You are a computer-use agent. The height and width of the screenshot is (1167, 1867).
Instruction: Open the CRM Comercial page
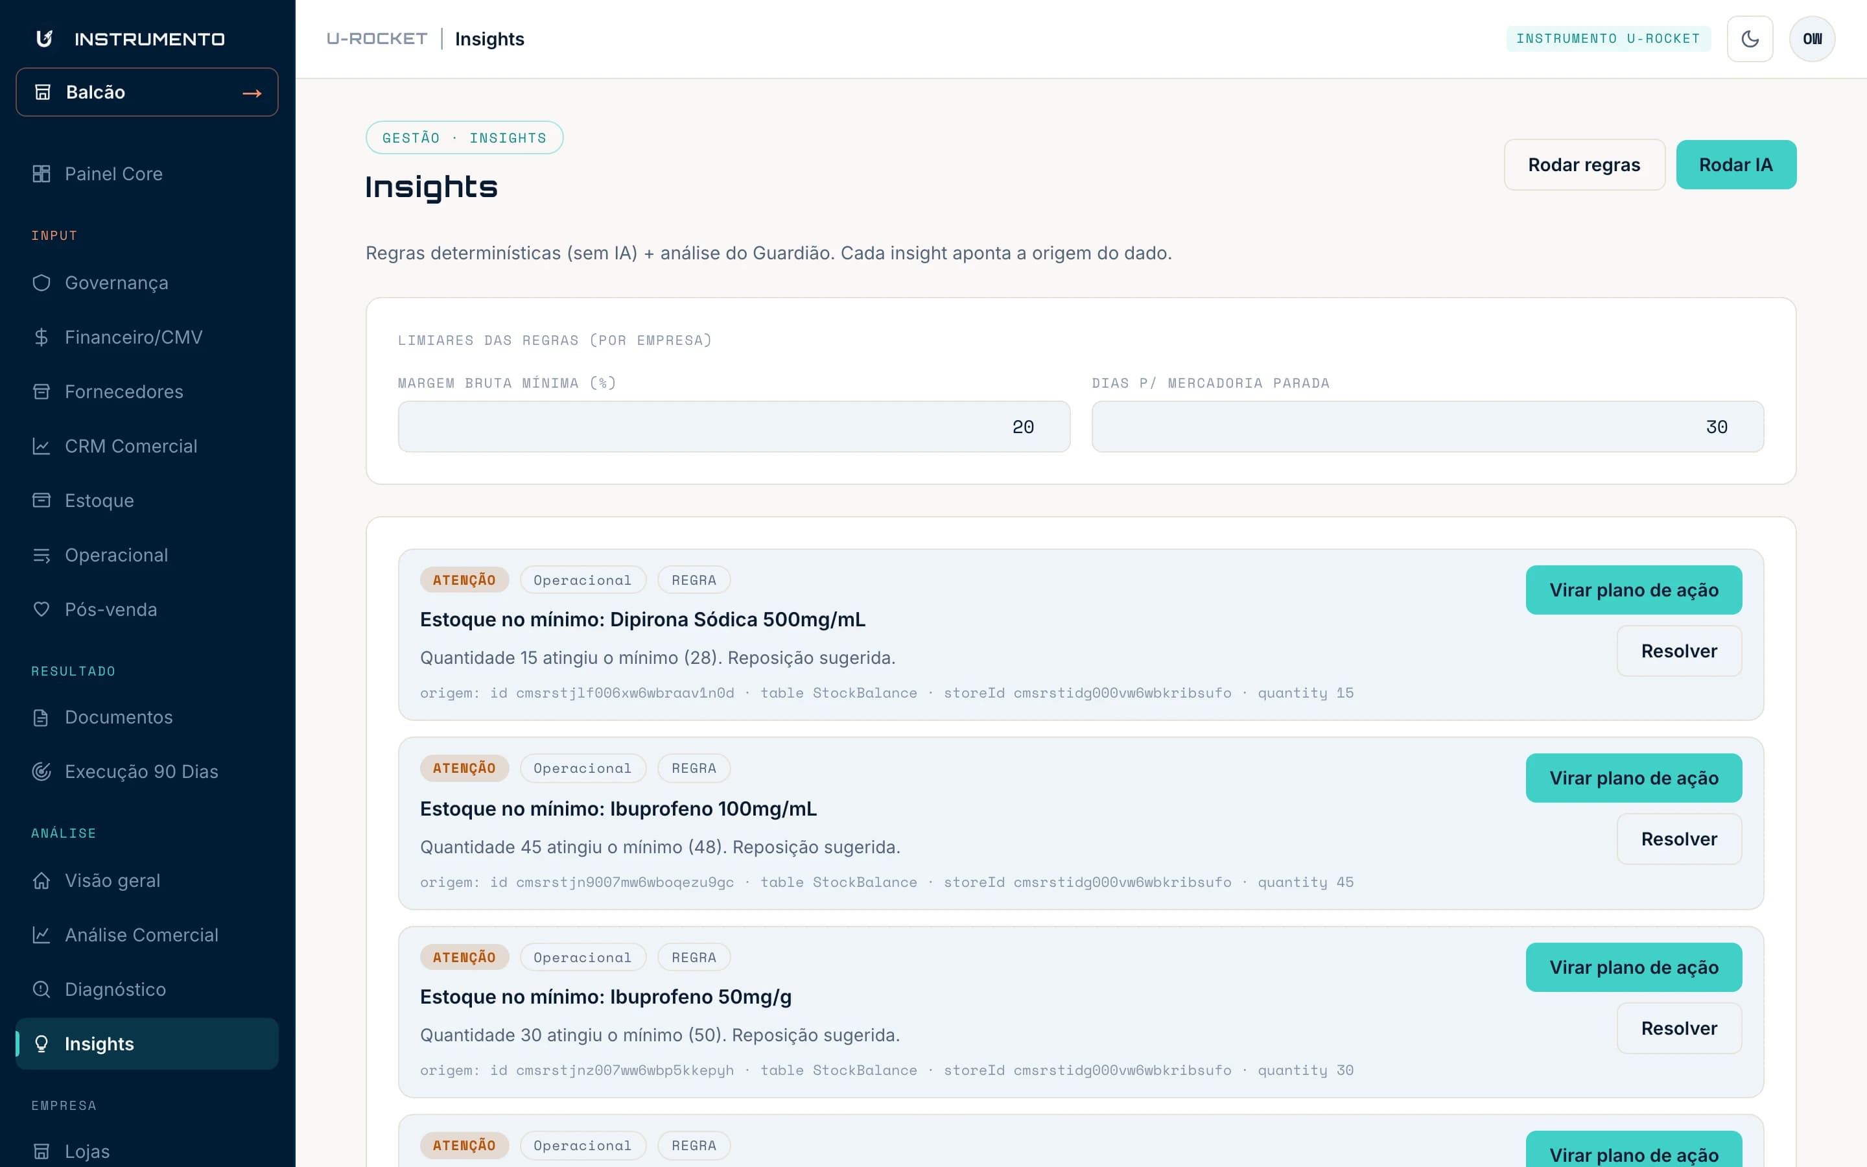point(147,446)
